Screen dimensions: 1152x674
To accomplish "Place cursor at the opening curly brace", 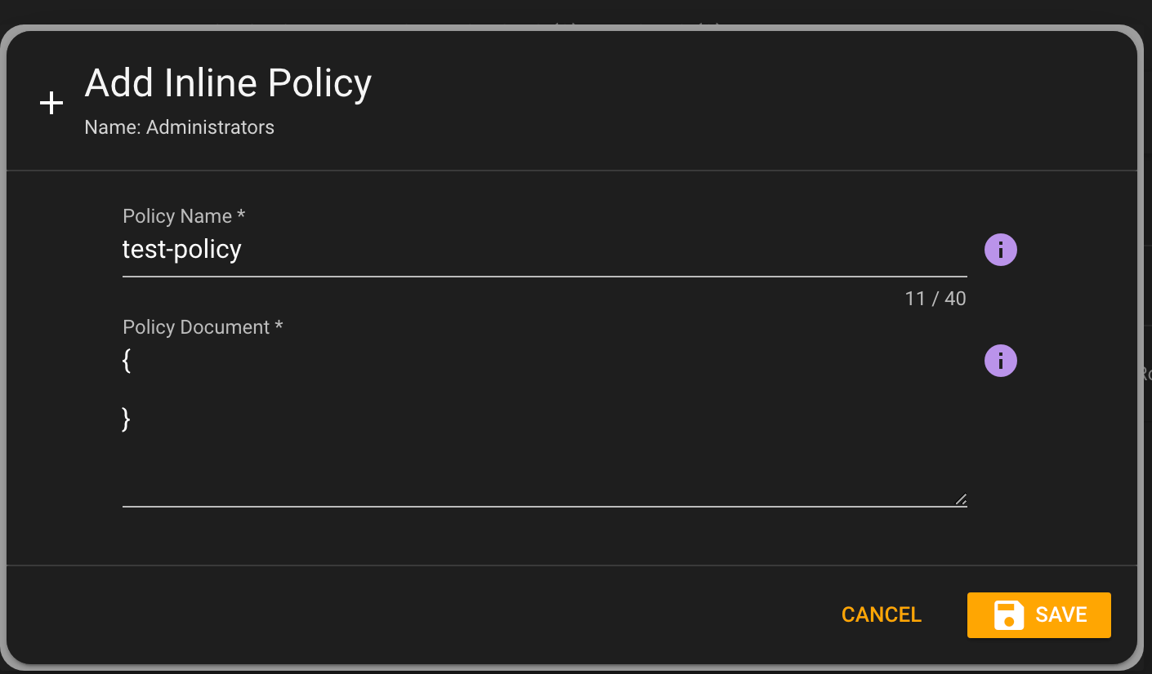I will tap(127, 361).
